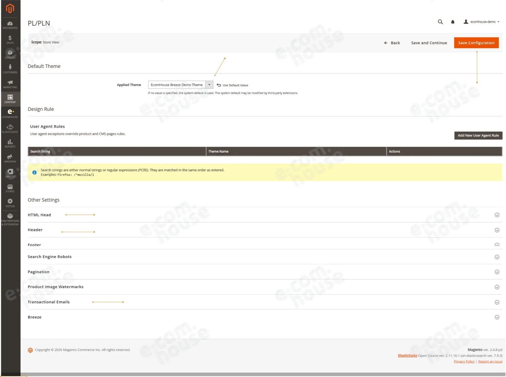The width and height of the screenshot is (506, 377).
Task: Open the Amasty sidebar menu
Action: [10, 173]
